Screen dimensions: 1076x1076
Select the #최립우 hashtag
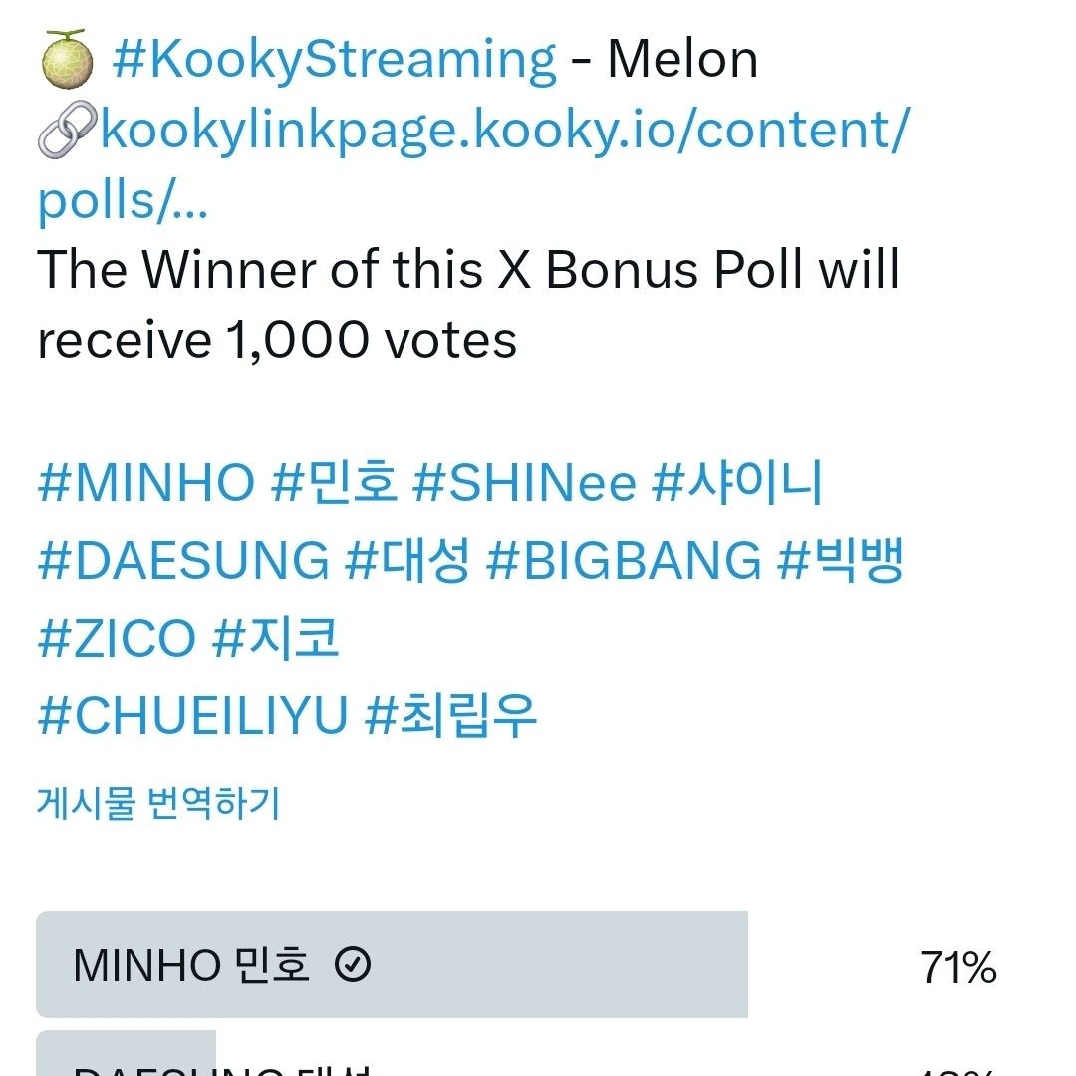coord(451,715)
